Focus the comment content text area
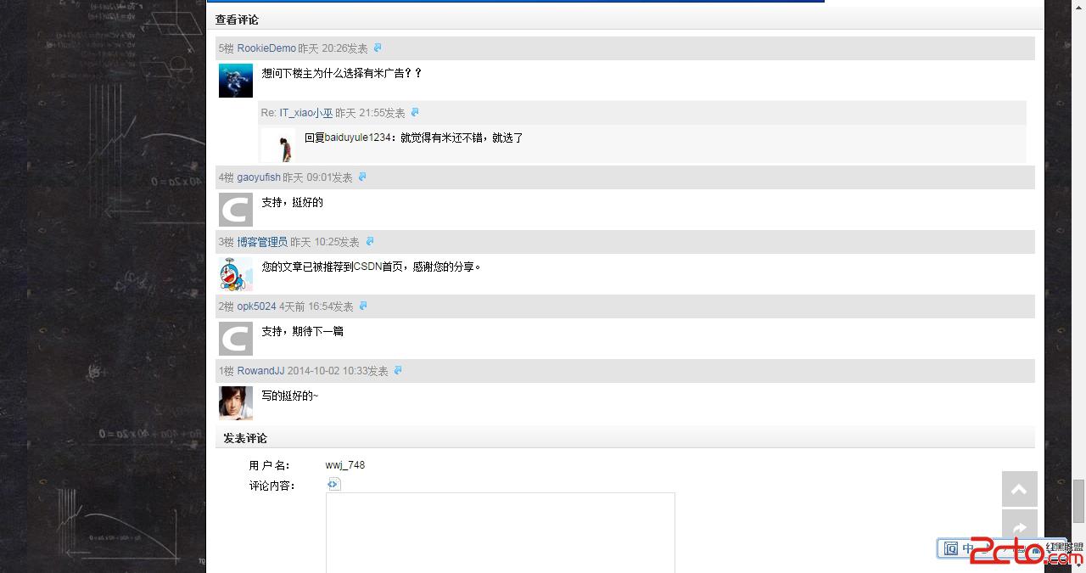The width and height of the screenshot is (1086, 573). pos(501,532)
